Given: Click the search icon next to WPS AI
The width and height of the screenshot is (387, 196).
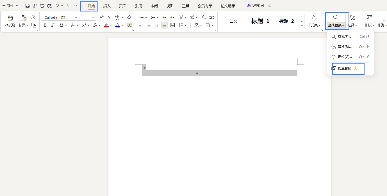Looking at the screenshot, I should 270,6.
